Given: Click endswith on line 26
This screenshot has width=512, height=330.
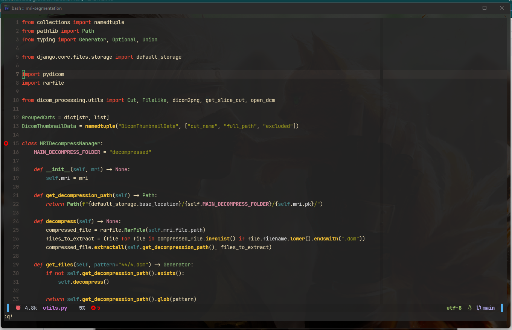Looking at the screenshot, I should 326,239.
